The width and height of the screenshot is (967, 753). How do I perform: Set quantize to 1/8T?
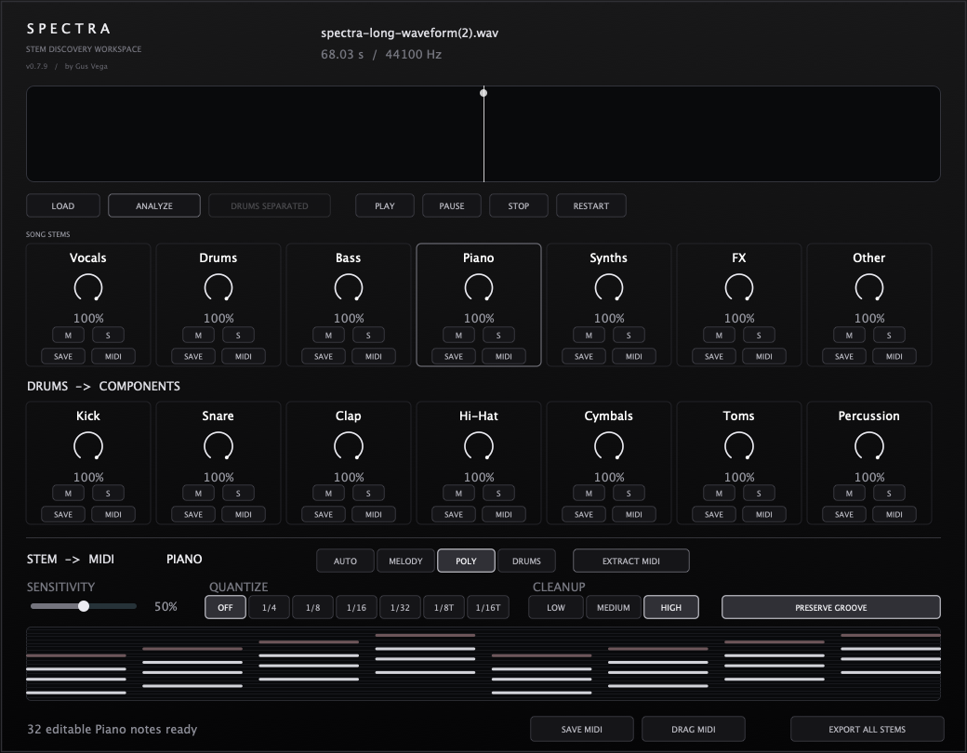444,607
